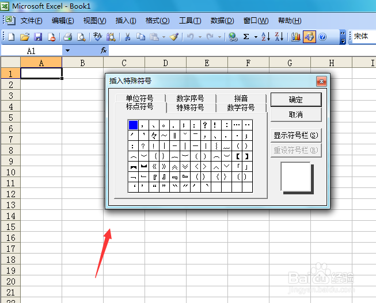Viewport: 376px width, 303px height.
Task: Open Excel Help question mark icon
Action: click(323, 37)
